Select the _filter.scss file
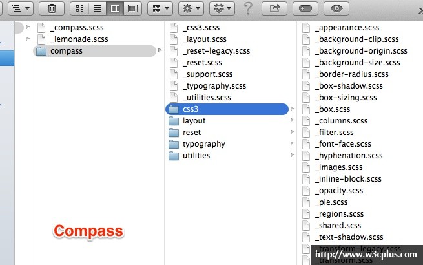Image resolution: width=423 pixels, height=265 pixels. (x=335, y=132)
